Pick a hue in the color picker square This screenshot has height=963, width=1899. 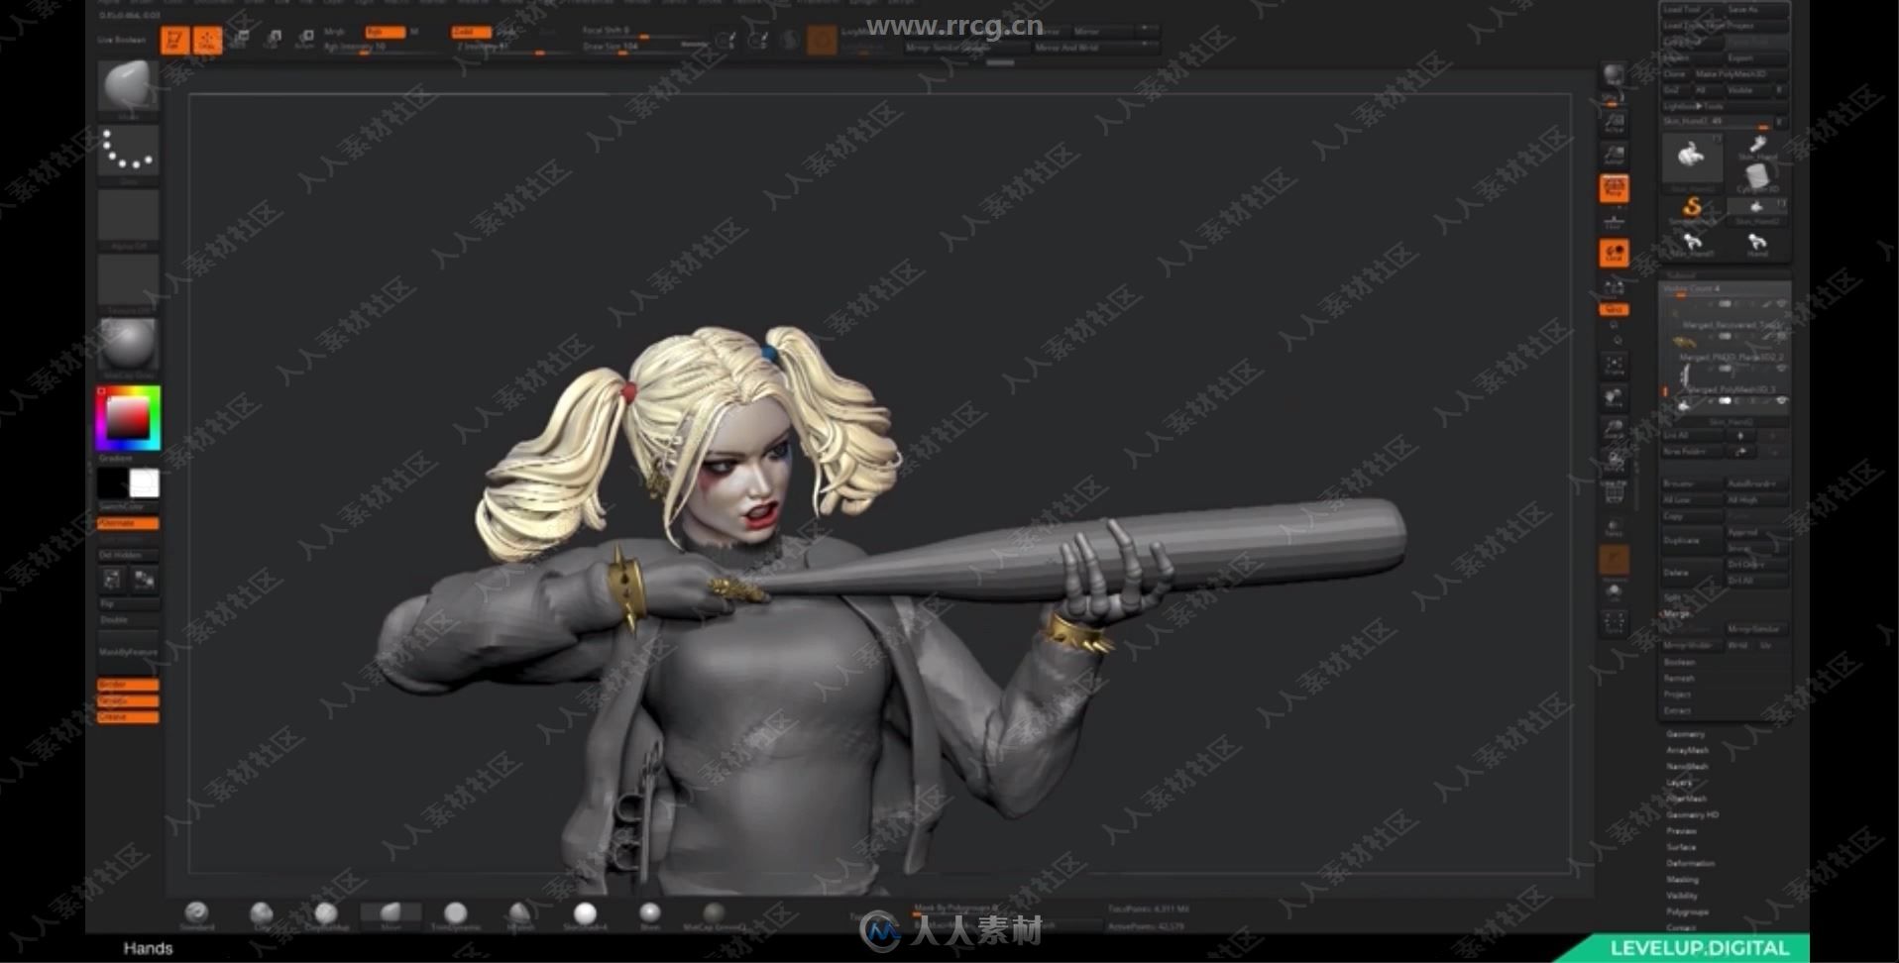coord(128,419)
